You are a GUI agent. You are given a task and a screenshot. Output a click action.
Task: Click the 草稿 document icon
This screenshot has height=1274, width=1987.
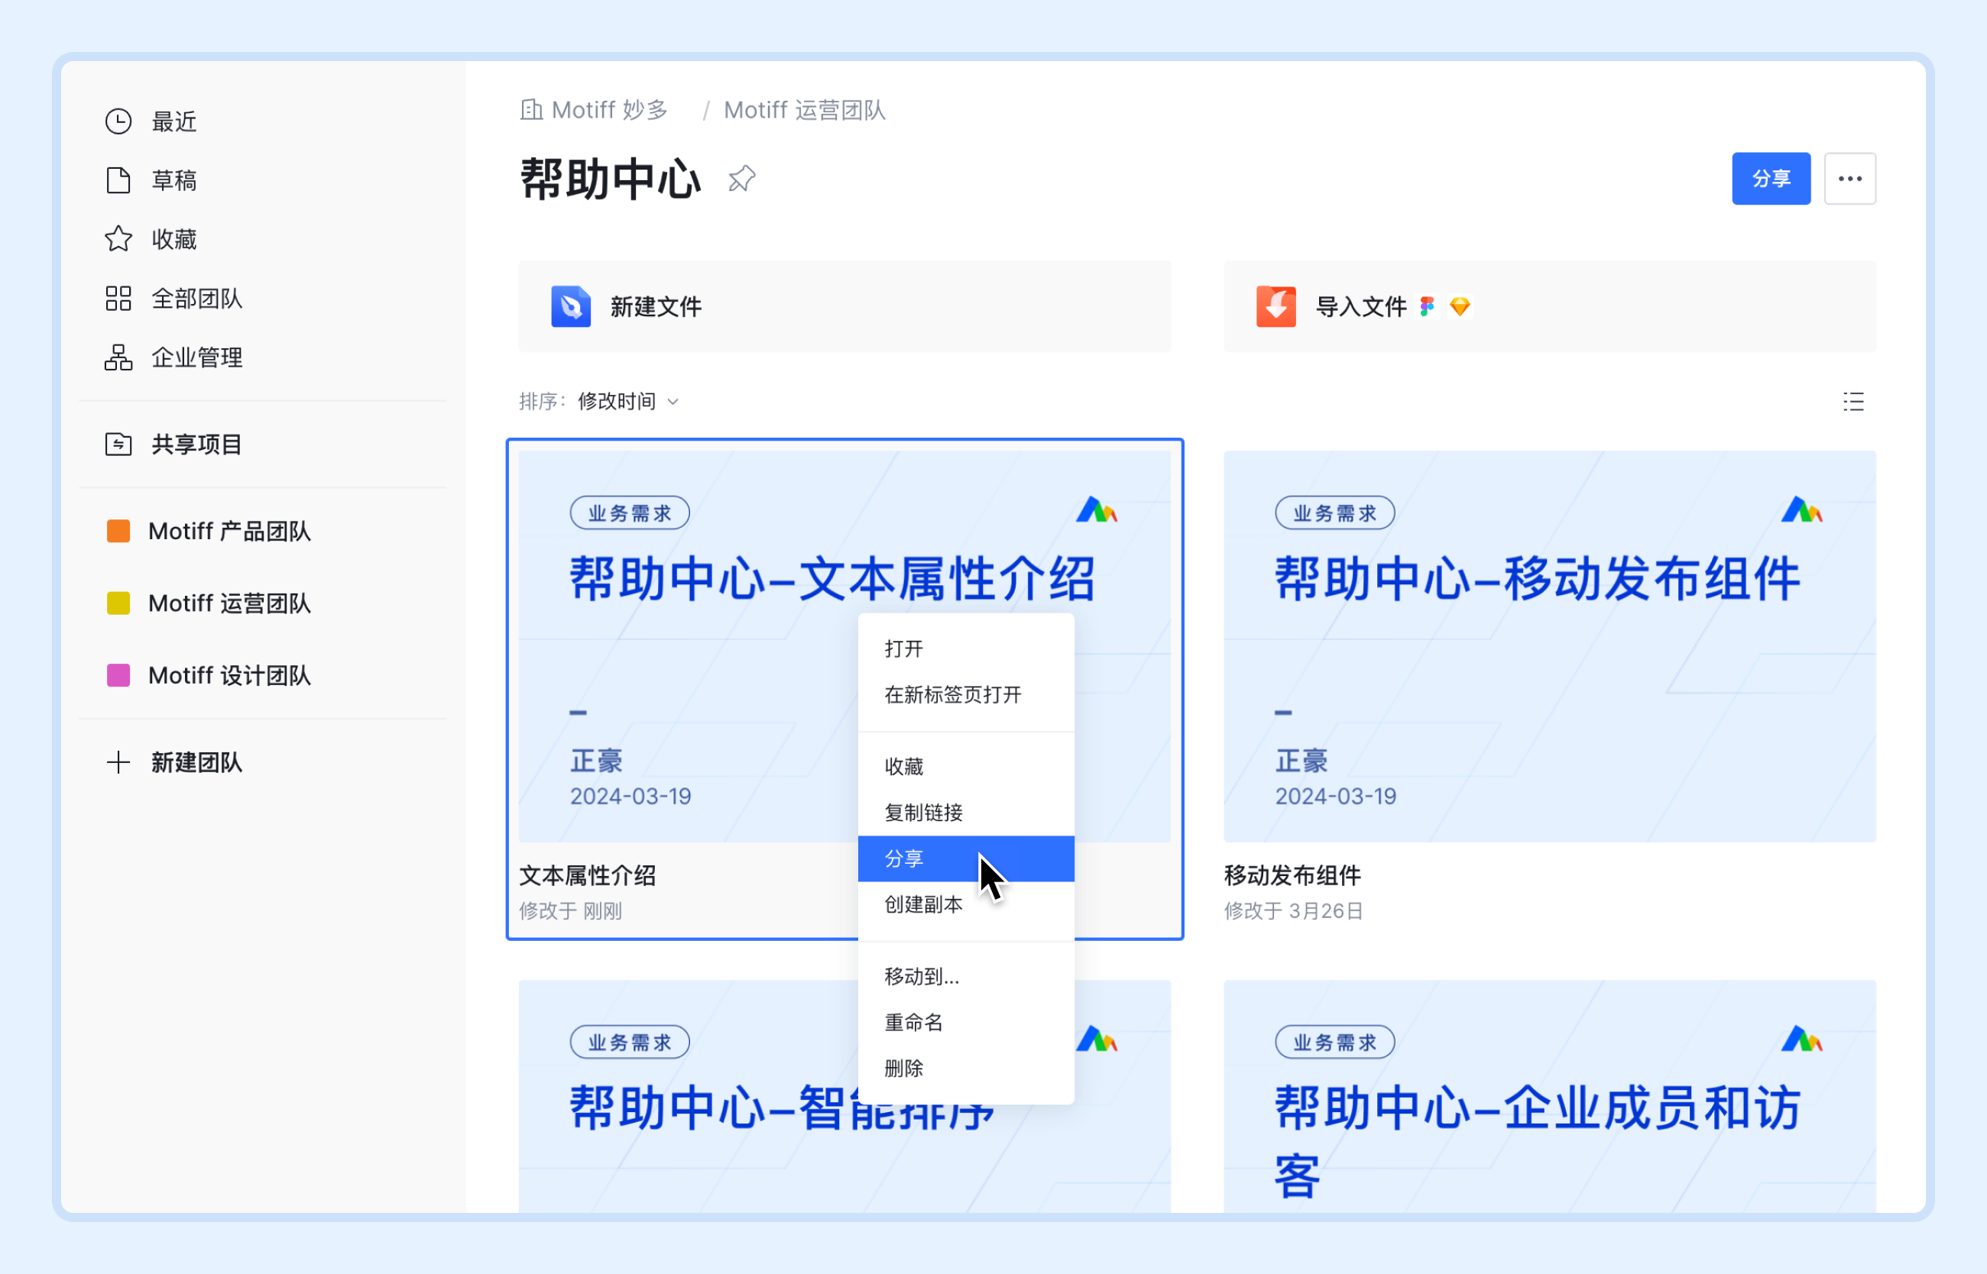(118, 180)
